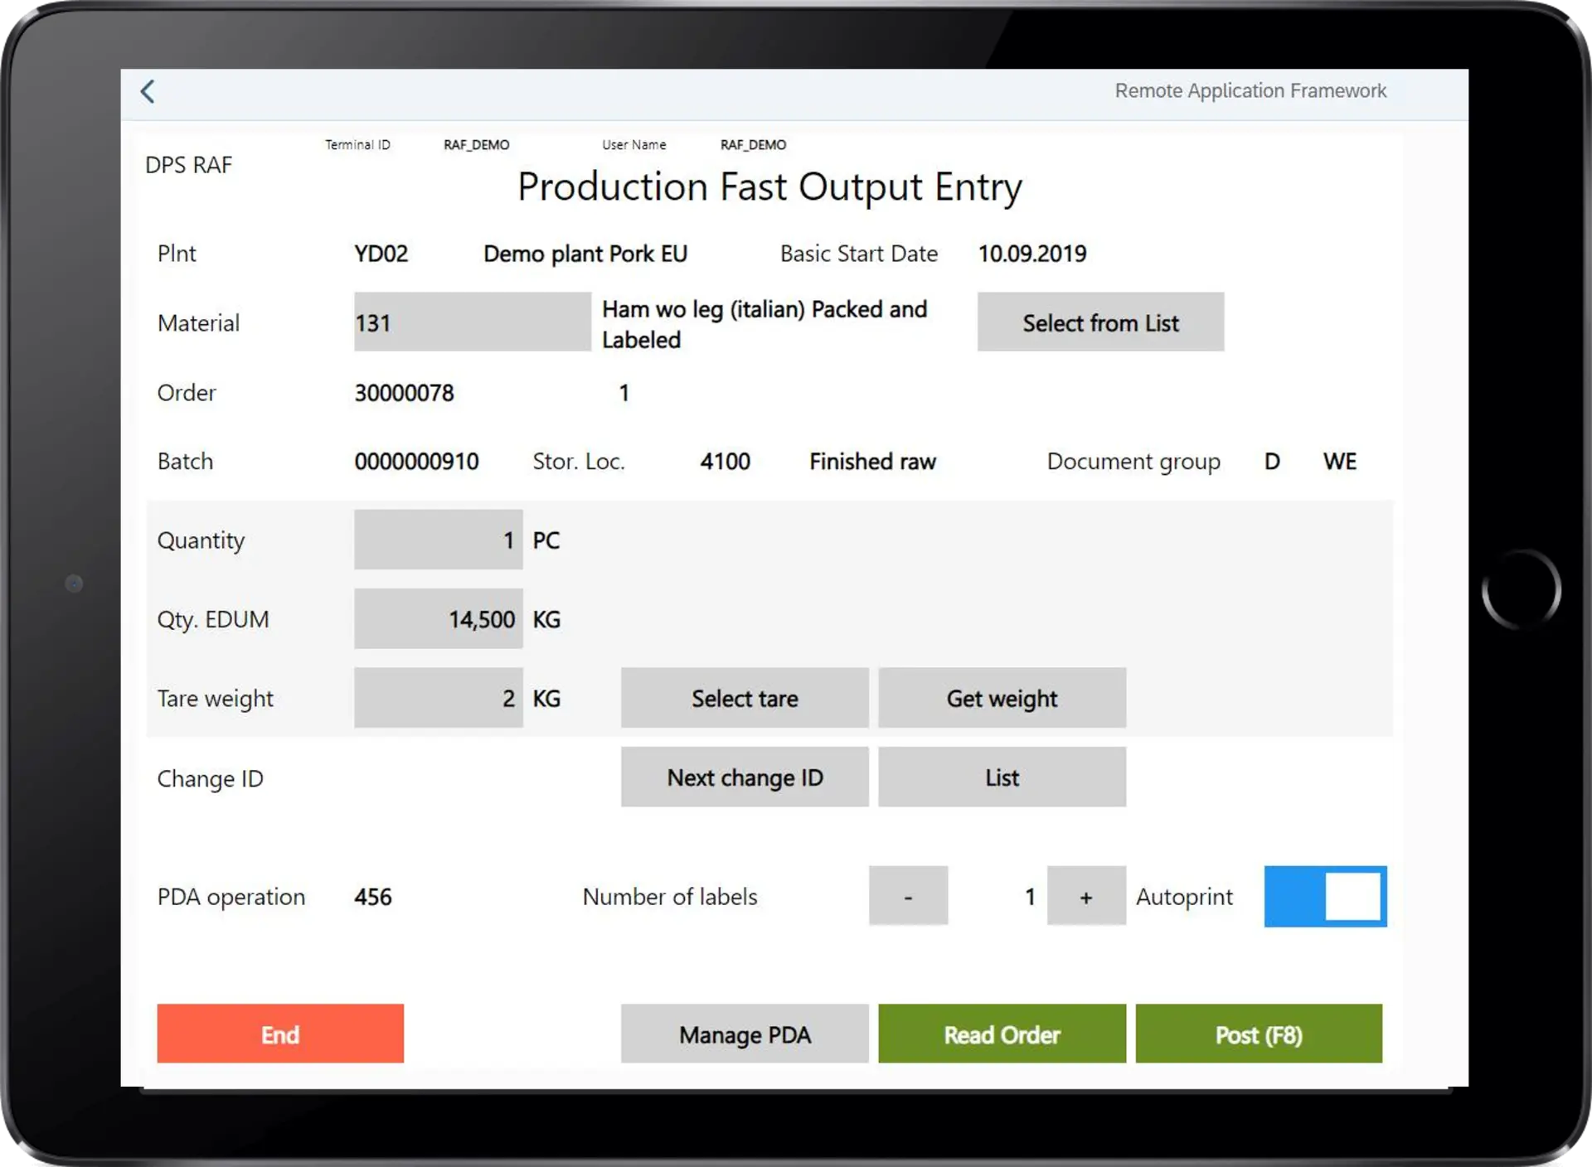Open the Change ID List
1592x1167 pixels.
pos(1002,777)
